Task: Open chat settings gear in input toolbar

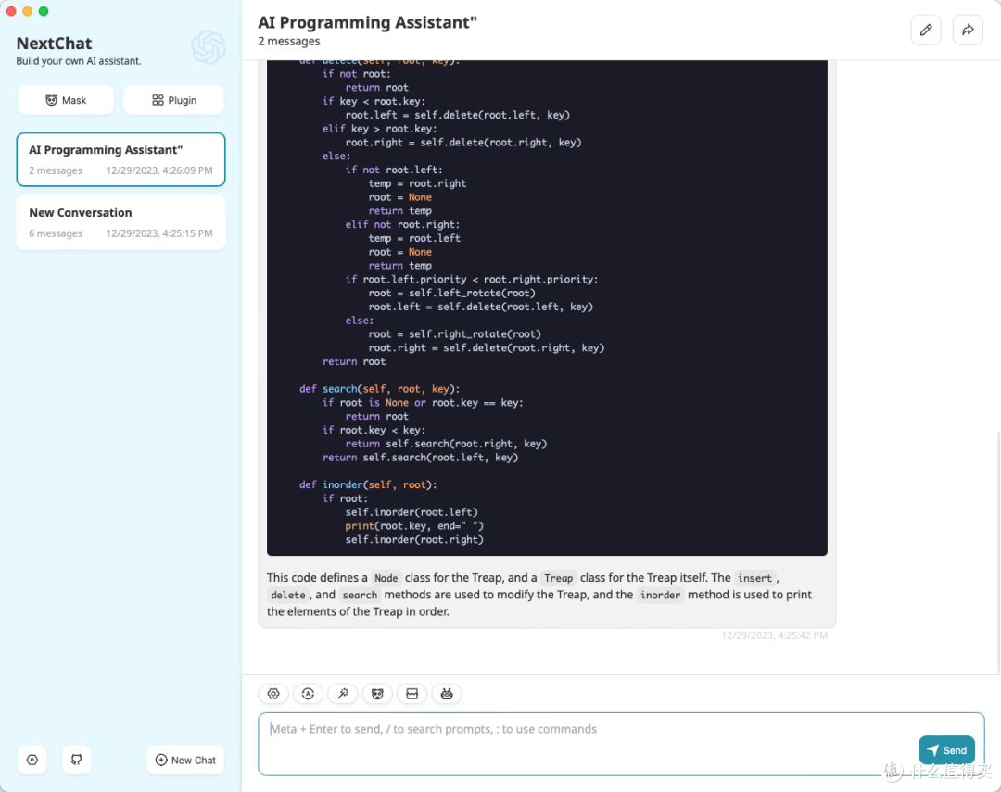Action: coord(273,694)
